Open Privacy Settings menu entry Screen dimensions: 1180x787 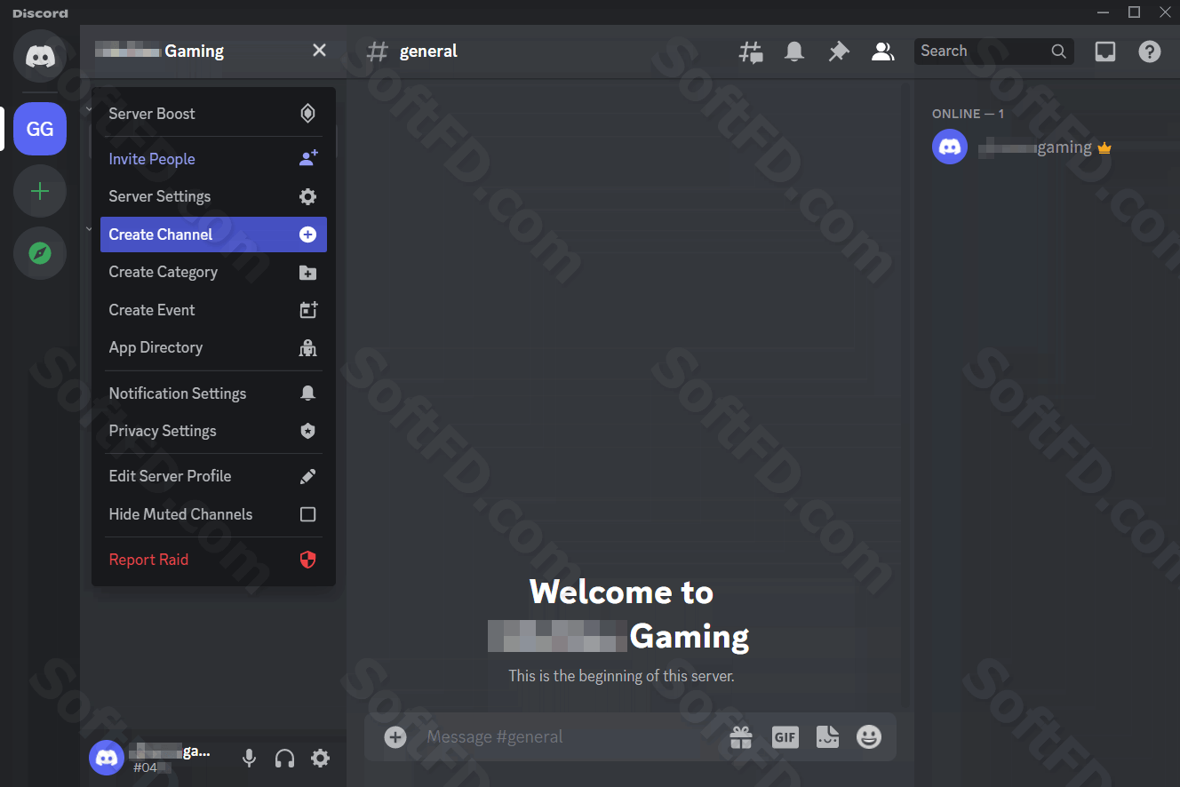pos(213,431)
